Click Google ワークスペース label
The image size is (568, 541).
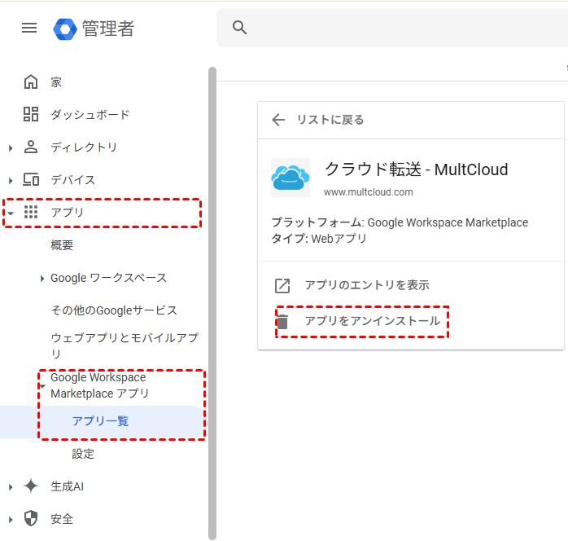[x=108, y=278]
